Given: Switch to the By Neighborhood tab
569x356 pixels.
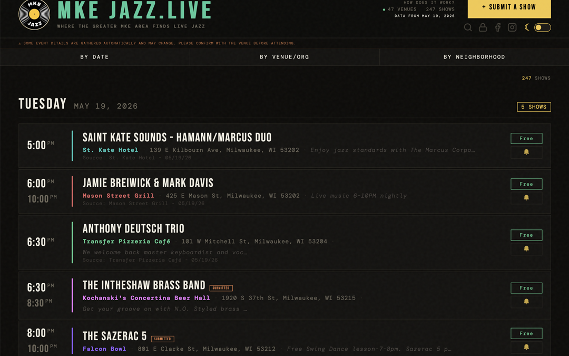Looking at the screenshot, I should point(474,57).
